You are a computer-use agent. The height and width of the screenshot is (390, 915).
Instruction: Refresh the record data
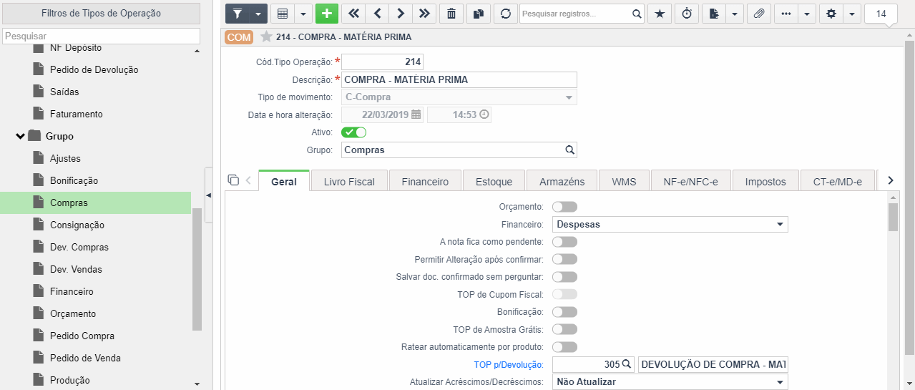click(505, 14)
